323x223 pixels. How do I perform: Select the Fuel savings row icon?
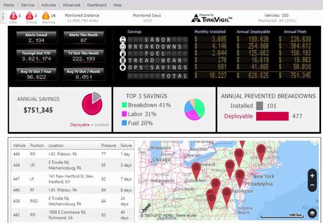click(x=122, y=53)
